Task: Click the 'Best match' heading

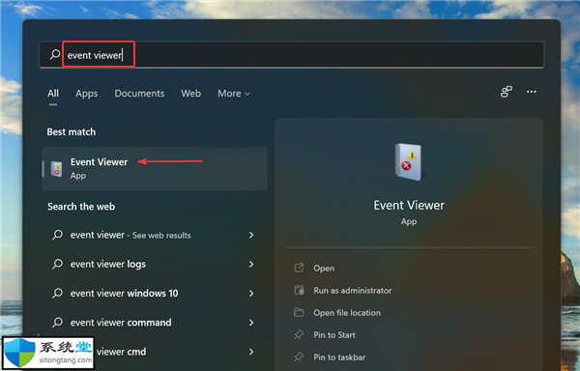Action: coord(72,132)
